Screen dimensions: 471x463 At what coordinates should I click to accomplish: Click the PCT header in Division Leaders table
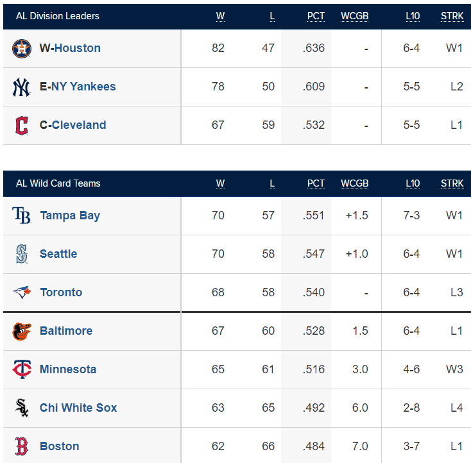tap(316, 16)
